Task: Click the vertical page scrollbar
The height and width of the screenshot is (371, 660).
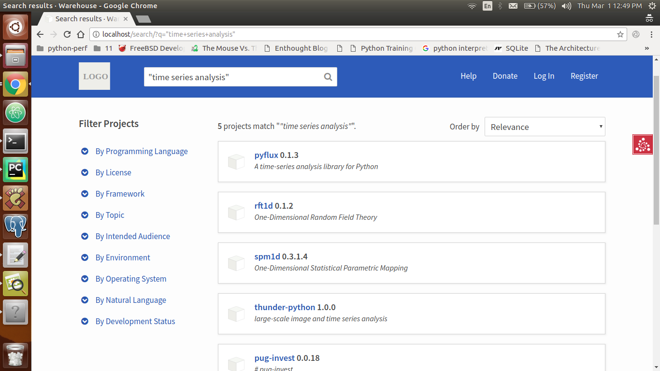Action: tap(656, 150)
